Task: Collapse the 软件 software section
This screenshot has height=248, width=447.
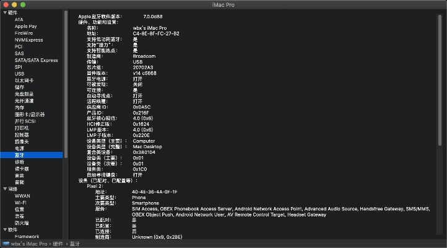Action: coord(4,229)
